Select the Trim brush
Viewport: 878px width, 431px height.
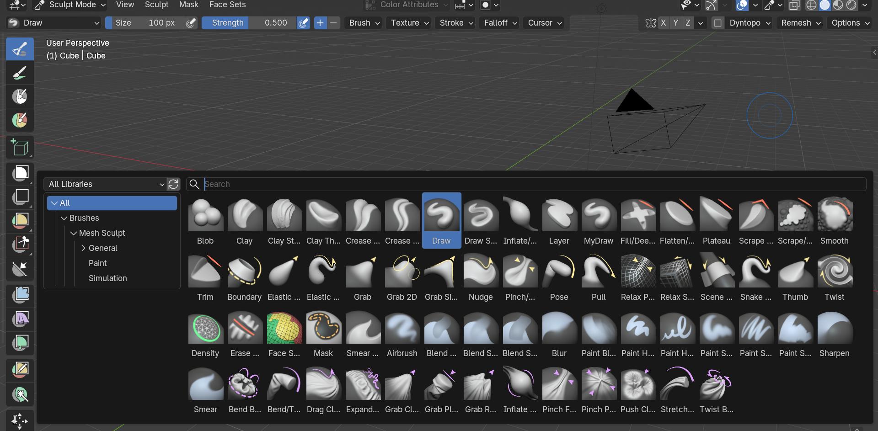(205, 277)
